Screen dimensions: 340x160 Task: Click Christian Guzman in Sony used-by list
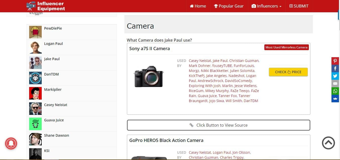click(244, 61)
